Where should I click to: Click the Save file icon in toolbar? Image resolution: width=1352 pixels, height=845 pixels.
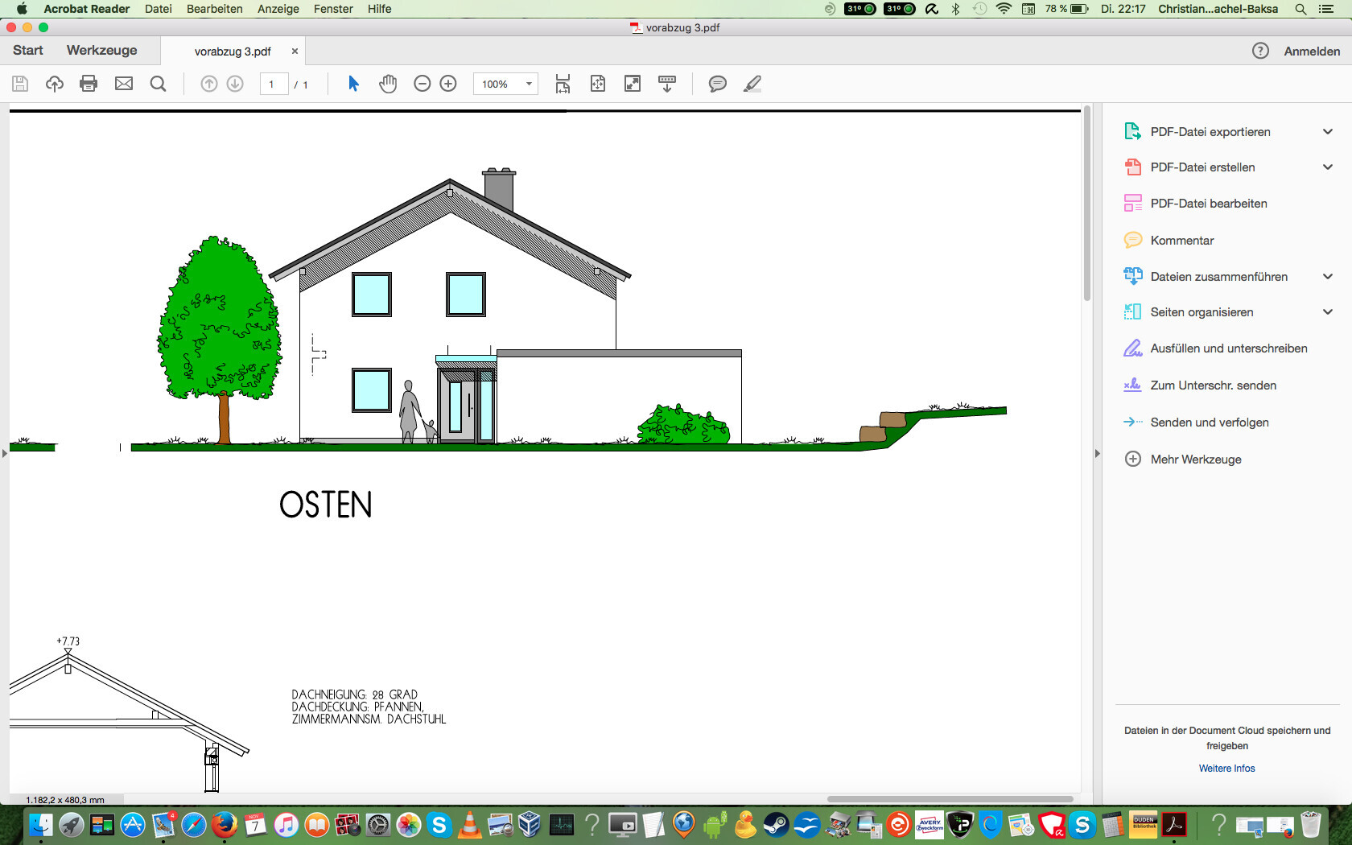(x=20, y=84)
